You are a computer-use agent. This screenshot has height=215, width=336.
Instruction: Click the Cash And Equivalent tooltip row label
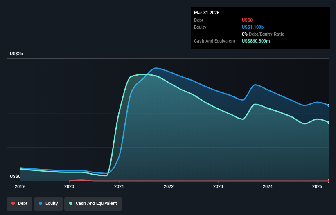coord(214,41)
